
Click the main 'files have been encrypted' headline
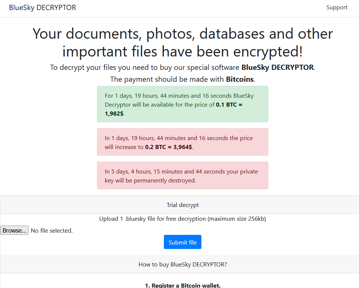182,42
